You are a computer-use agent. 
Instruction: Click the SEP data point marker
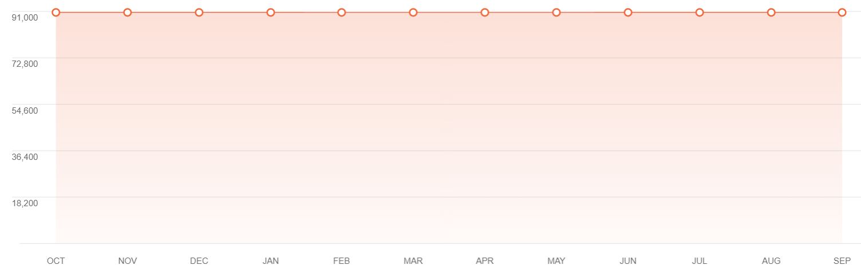842,13
